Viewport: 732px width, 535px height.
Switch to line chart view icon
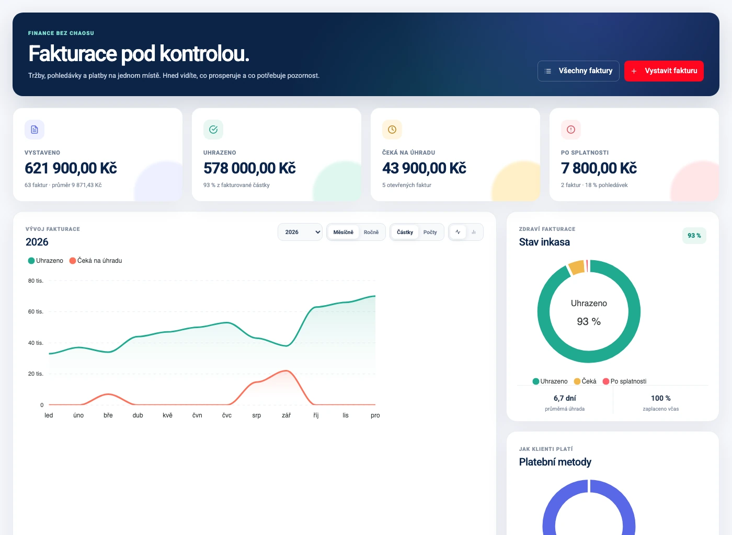pos(458,232)
